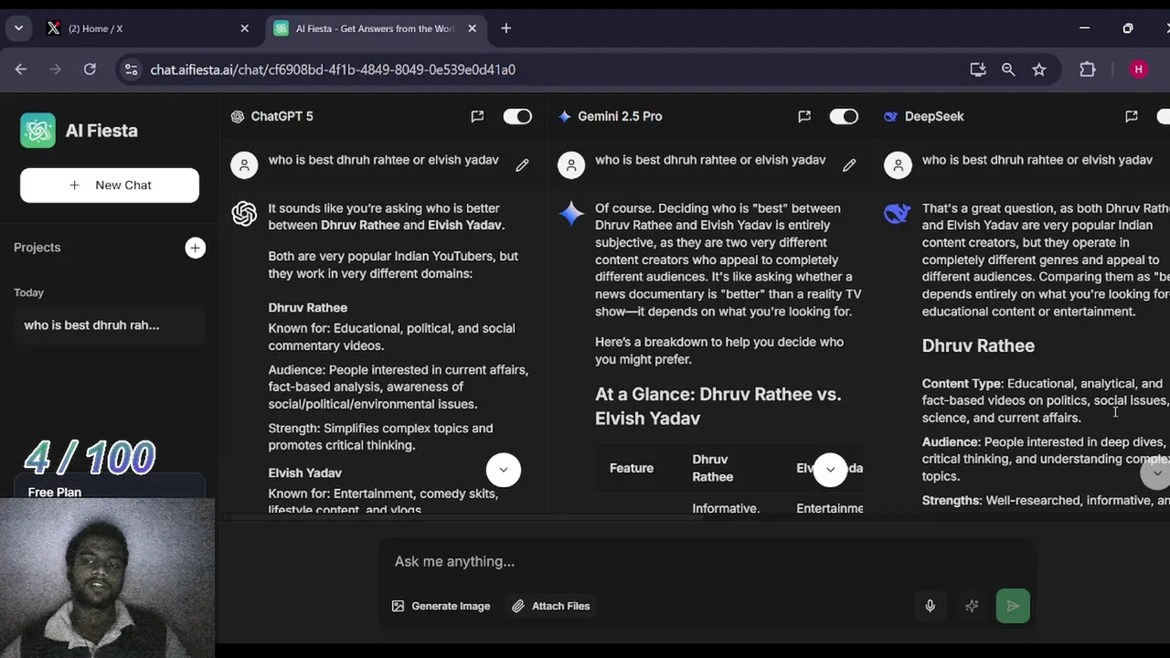Click the Ask me anything input field
This screenshot has width=1170, height=658.
pos(707,561)
